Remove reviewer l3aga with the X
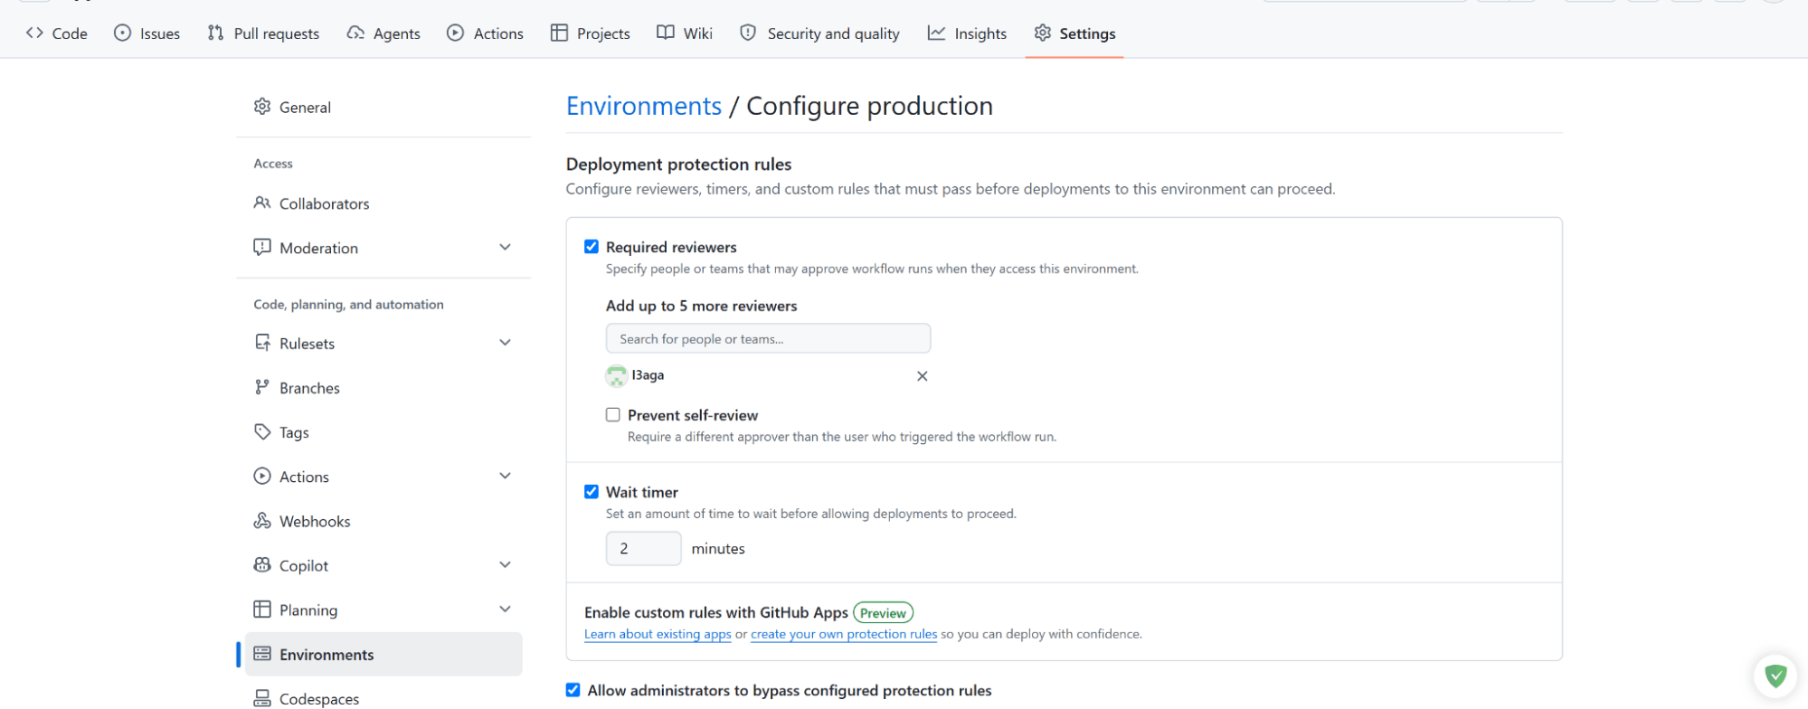 pos(922,376)
